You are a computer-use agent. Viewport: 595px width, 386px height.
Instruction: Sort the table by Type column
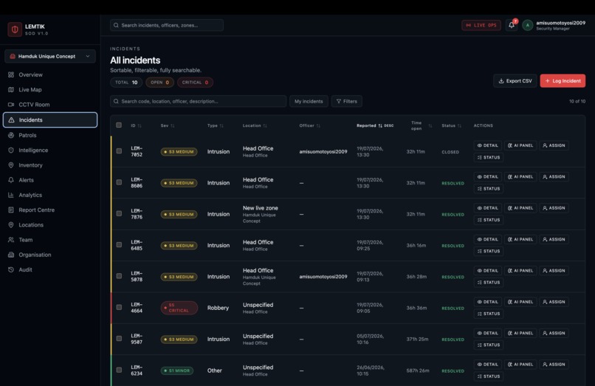[x=215, y=125]
